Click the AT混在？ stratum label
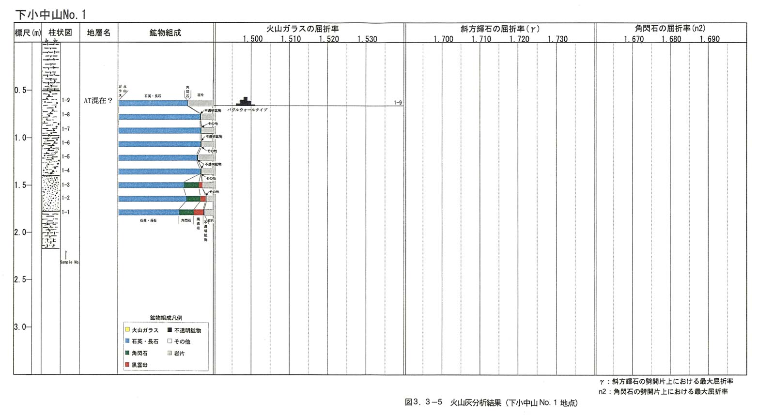 click(98, 101)
